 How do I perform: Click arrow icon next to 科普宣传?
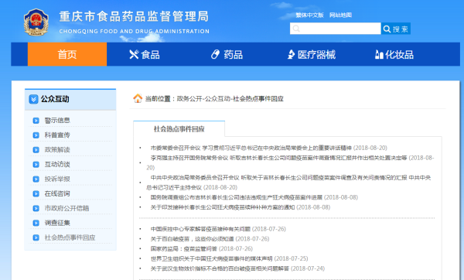point(36,135)
